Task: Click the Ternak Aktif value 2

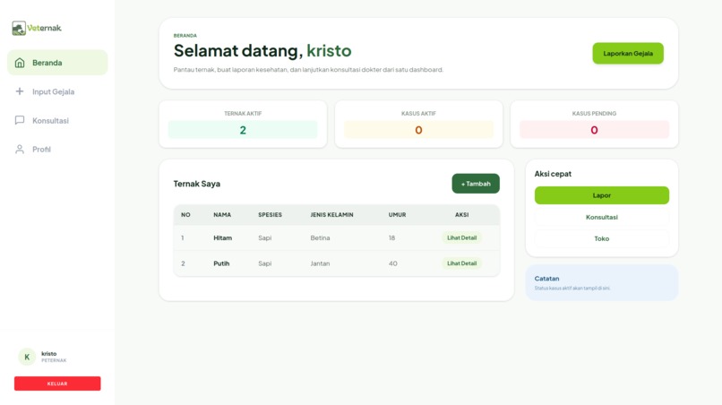Action: pyautogui.click(x=243, y=130)
